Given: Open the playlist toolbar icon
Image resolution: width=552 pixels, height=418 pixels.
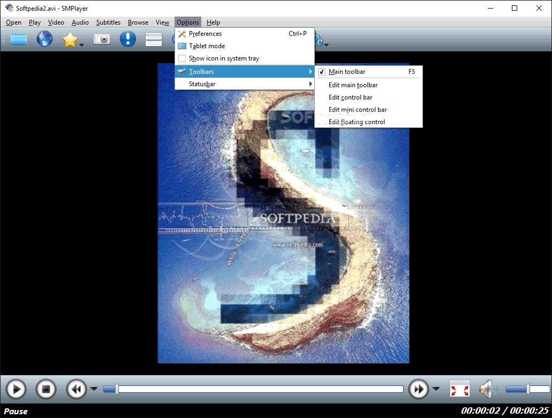Looking at the screenshot, I should coord(154,39).
